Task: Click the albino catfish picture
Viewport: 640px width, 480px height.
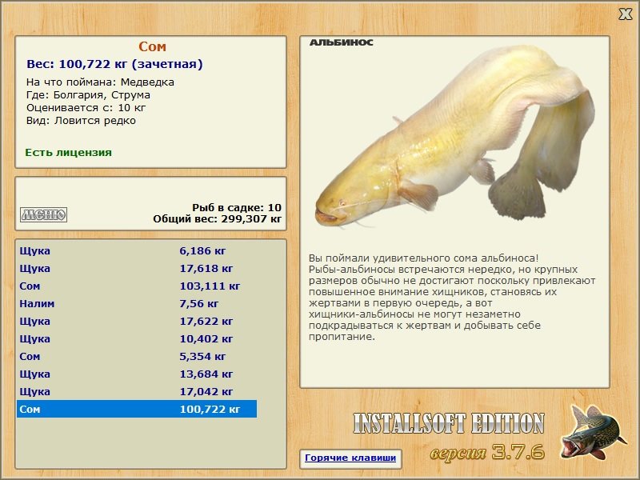Action: tap(454, 137)
